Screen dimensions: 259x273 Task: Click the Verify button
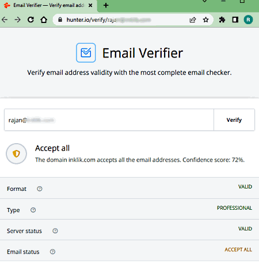point(234,120)
